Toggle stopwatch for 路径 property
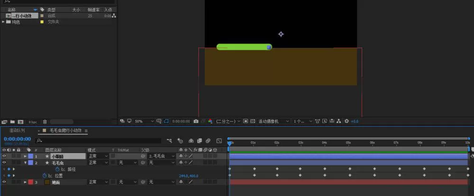This screenshot has height=196, width=474. pos(57,169)
